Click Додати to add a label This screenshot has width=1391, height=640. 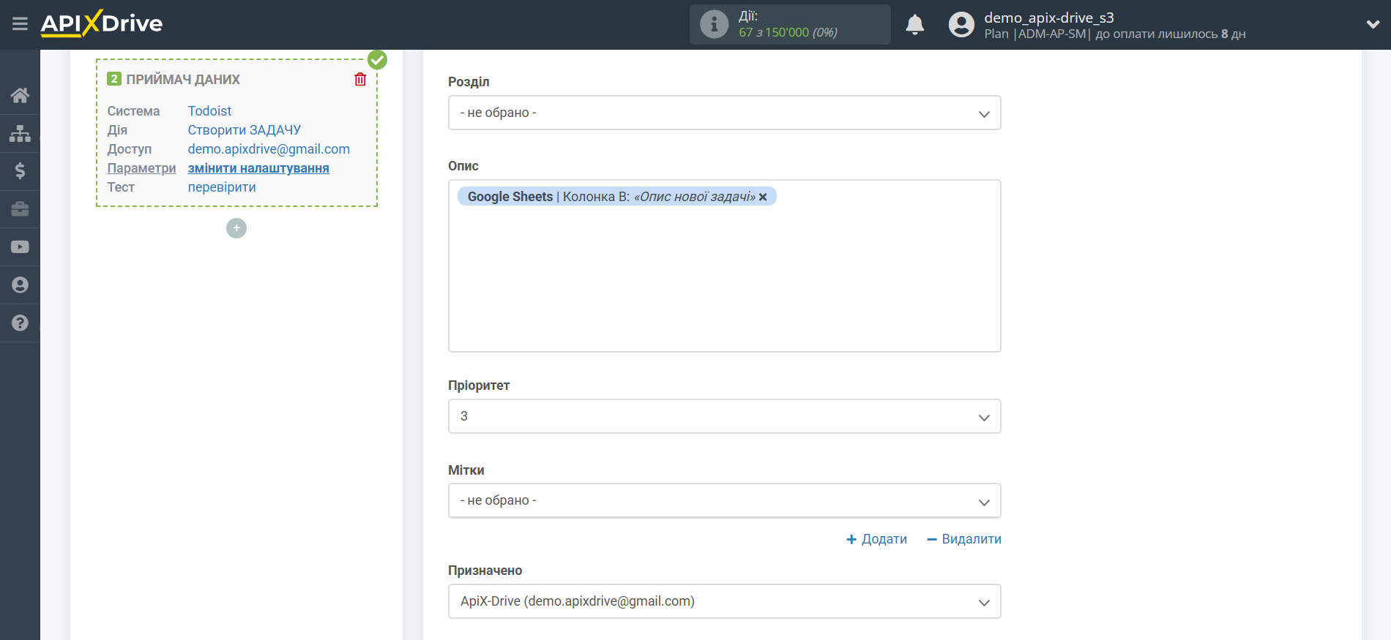pyautogui.click(x=876, y=539)
